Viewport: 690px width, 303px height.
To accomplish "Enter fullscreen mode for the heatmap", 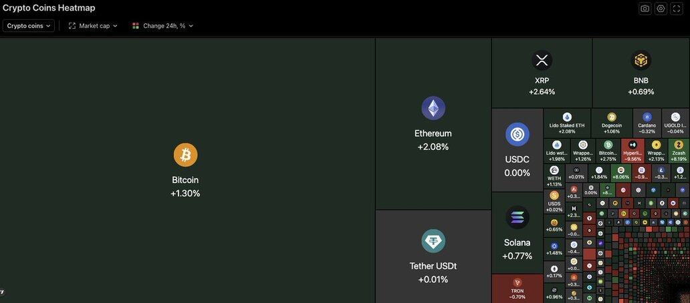I will coord(676,9).
